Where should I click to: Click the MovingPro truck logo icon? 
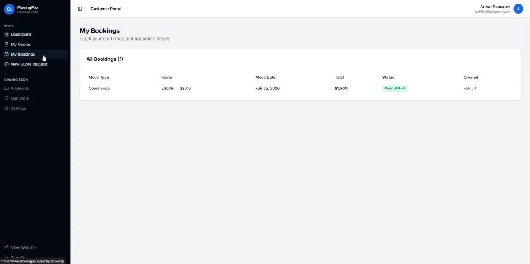(9, 9)
